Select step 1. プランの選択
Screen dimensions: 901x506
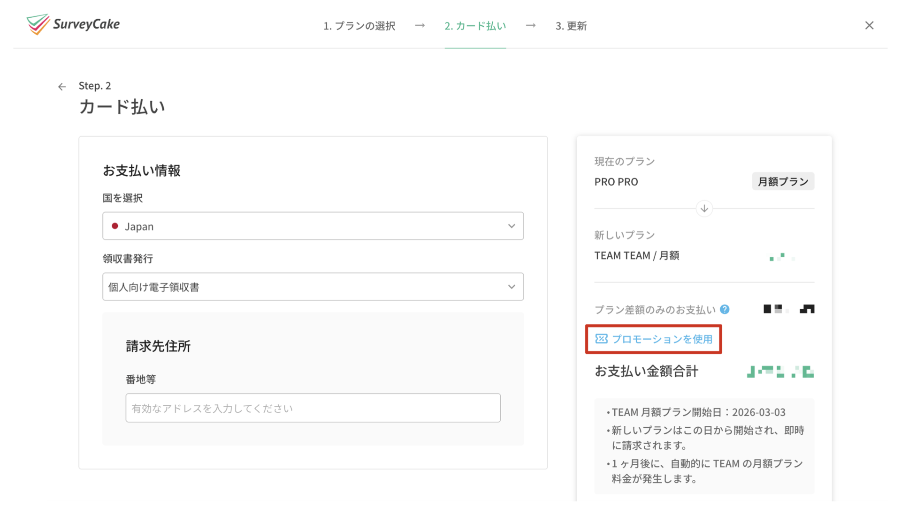click(x=359, y=26)
